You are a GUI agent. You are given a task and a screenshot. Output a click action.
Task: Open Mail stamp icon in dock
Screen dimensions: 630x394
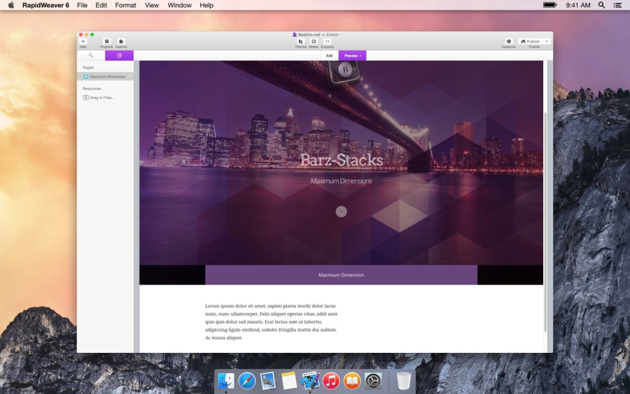pyautogui.click(x=267, y=381)
